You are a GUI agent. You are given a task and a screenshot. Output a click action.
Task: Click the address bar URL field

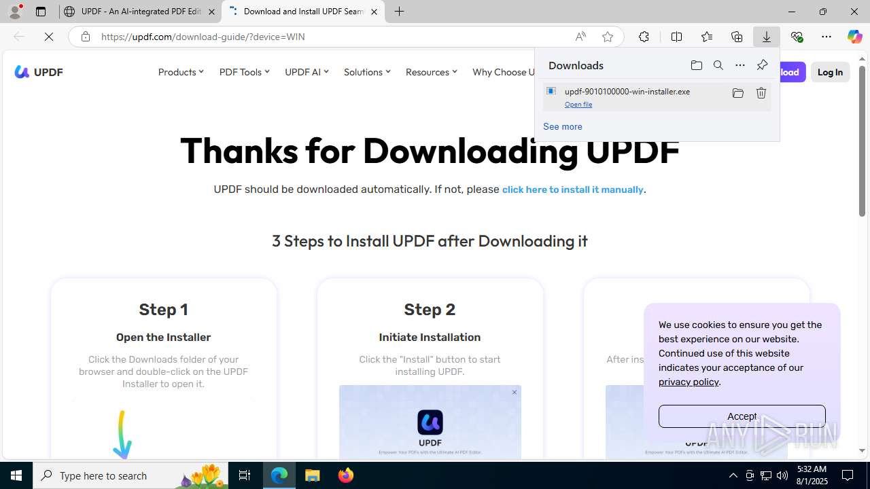click(x=333, y=37)
